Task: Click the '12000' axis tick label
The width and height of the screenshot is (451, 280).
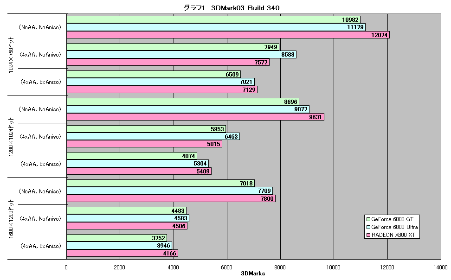Action: coord(387,267)
